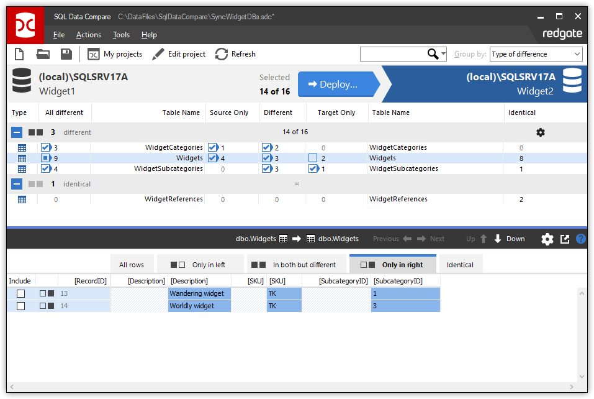Open the export results icon in bottom bar

(x=564, y=239)
